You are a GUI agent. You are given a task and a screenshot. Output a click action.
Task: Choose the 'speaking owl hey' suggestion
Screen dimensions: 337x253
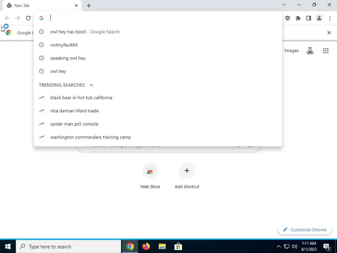[x=158, y=58]
